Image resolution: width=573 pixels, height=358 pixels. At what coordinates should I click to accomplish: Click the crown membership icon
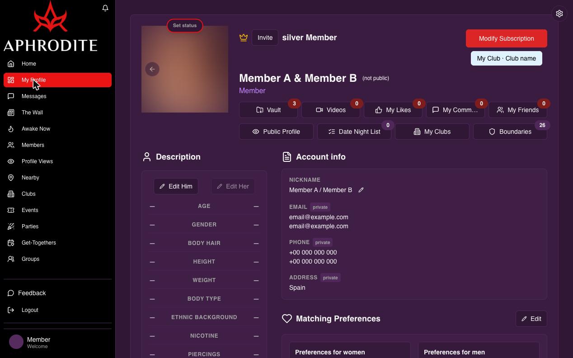[244, 38]
